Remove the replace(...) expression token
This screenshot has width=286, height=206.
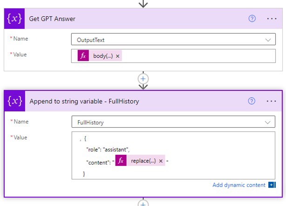click(161, 161)
